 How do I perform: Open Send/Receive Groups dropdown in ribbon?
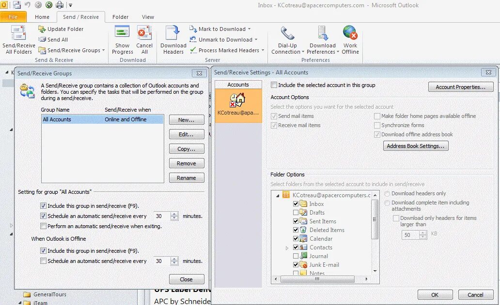pos(103,50)
